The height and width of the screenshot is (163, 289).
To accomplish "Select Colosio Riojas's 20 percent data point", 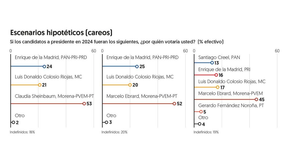I will tap(130, 85).
